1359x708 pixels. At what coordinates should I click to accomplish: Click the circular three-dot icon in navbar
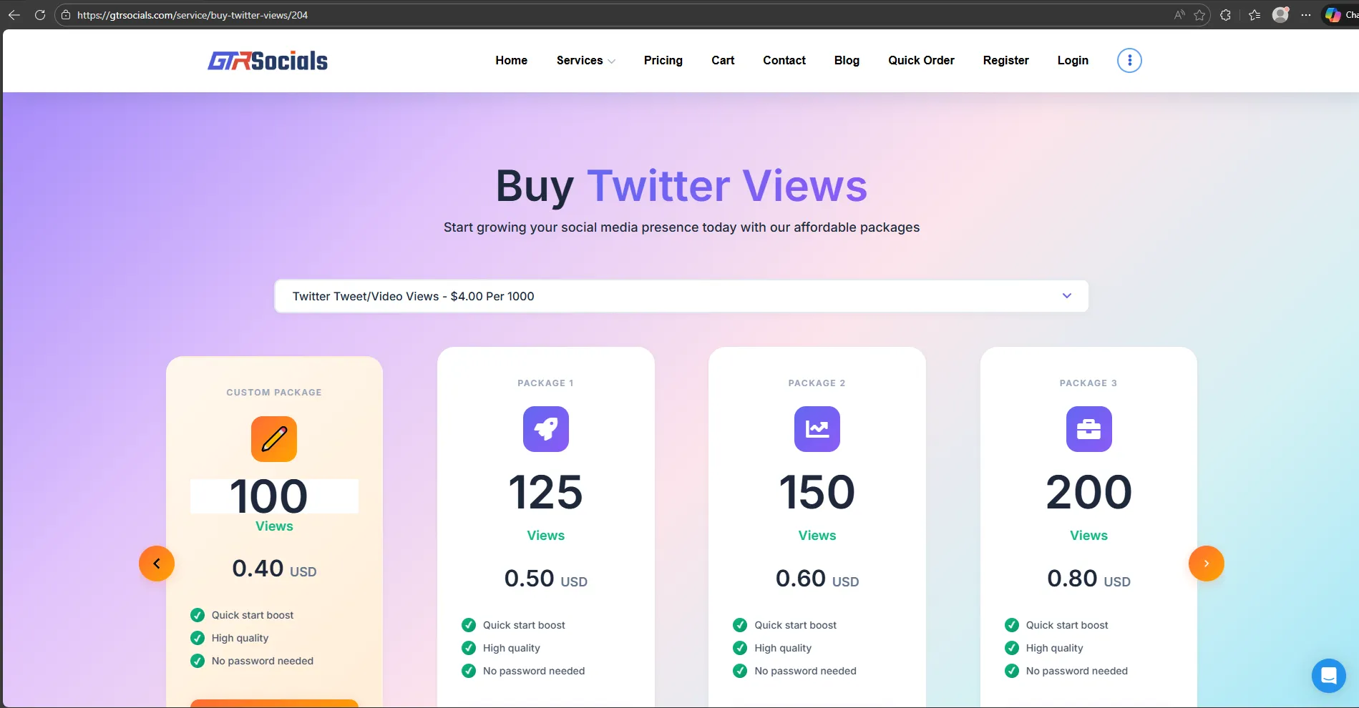point(1129,60)
